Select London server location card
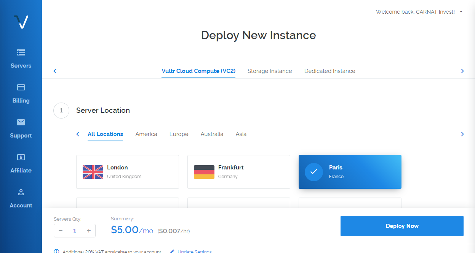Viewport: 475px width, 253px height. click(128, 172)
